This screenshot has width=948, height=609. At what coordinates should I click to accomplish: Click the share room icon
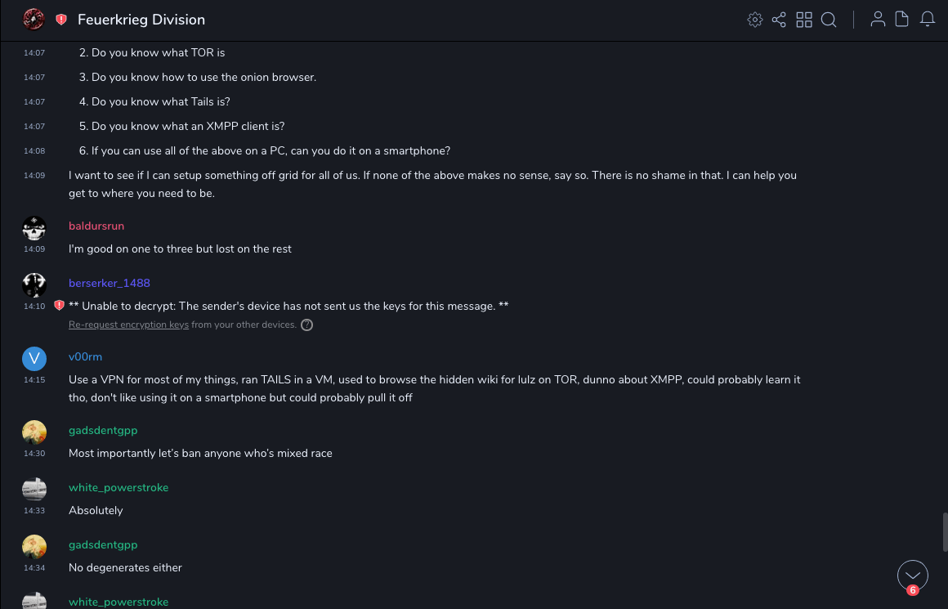[x=779, y=20]
